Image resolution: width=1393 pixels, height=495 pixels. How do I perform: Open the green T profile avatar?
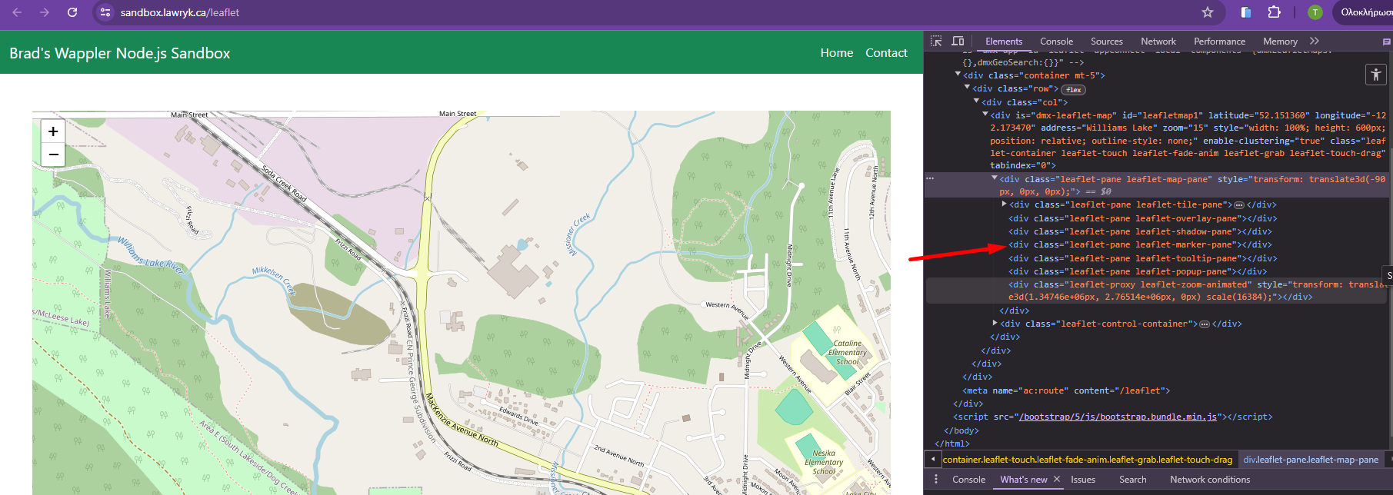(1315, 12)
